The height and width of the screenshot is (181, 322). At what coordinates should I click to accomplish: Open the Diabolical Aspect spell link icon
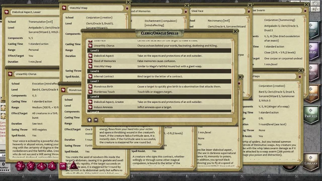coord(90,56)
